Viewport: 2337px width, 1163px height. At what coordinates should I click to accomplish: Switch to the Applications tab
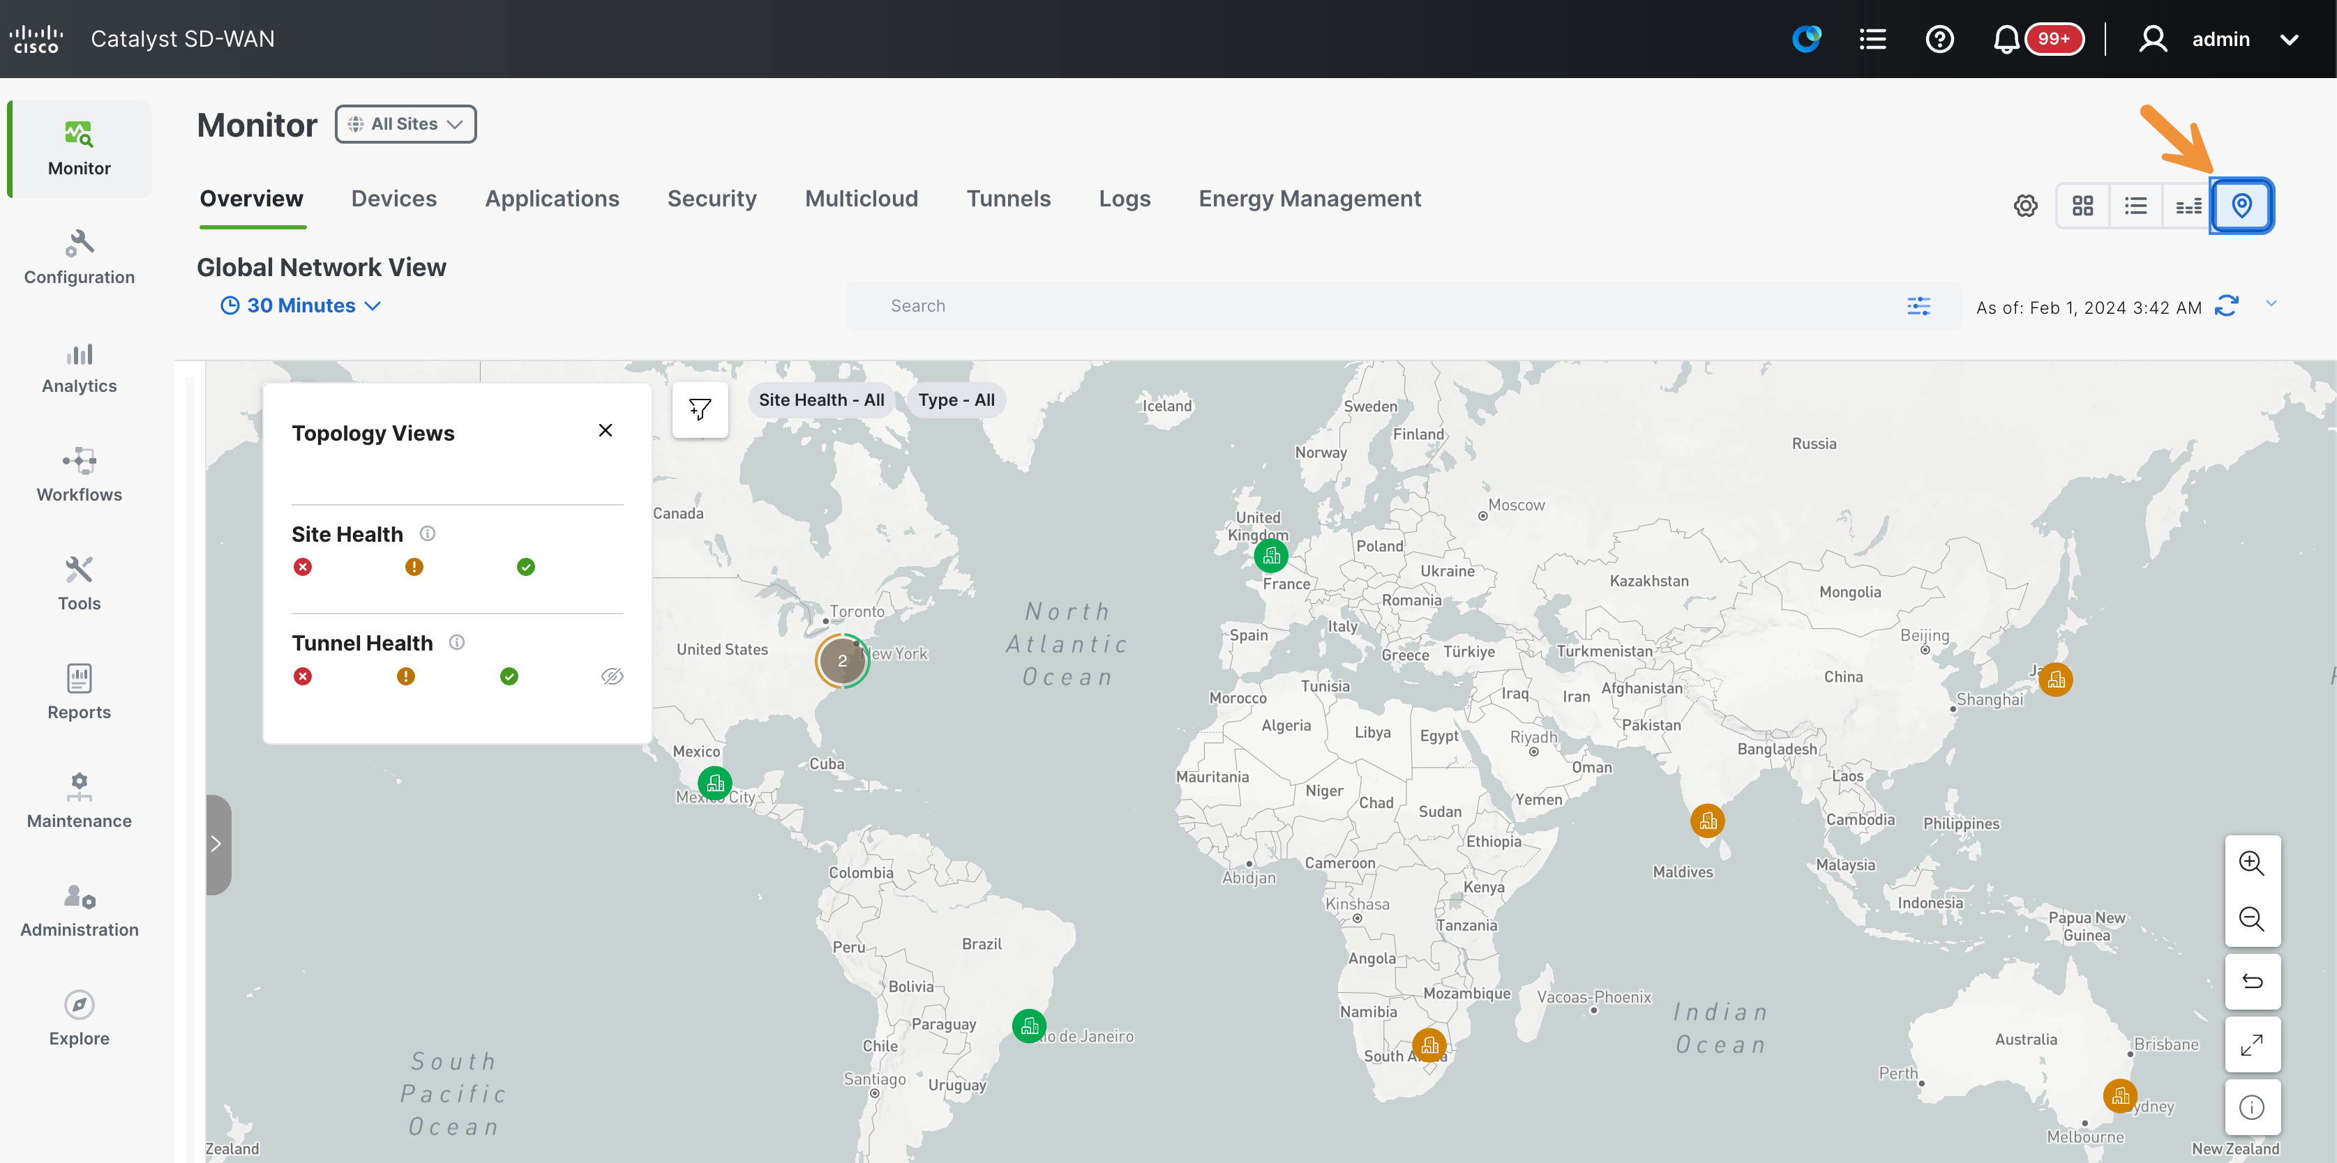click(x=552, y=199)
